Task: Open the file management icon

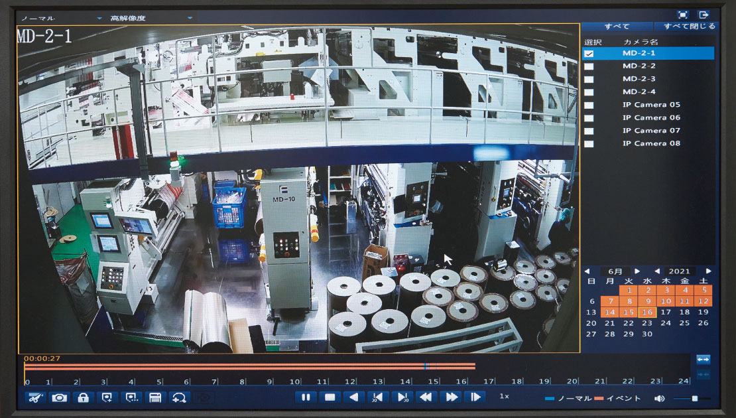Action: (x=155, y=397)
